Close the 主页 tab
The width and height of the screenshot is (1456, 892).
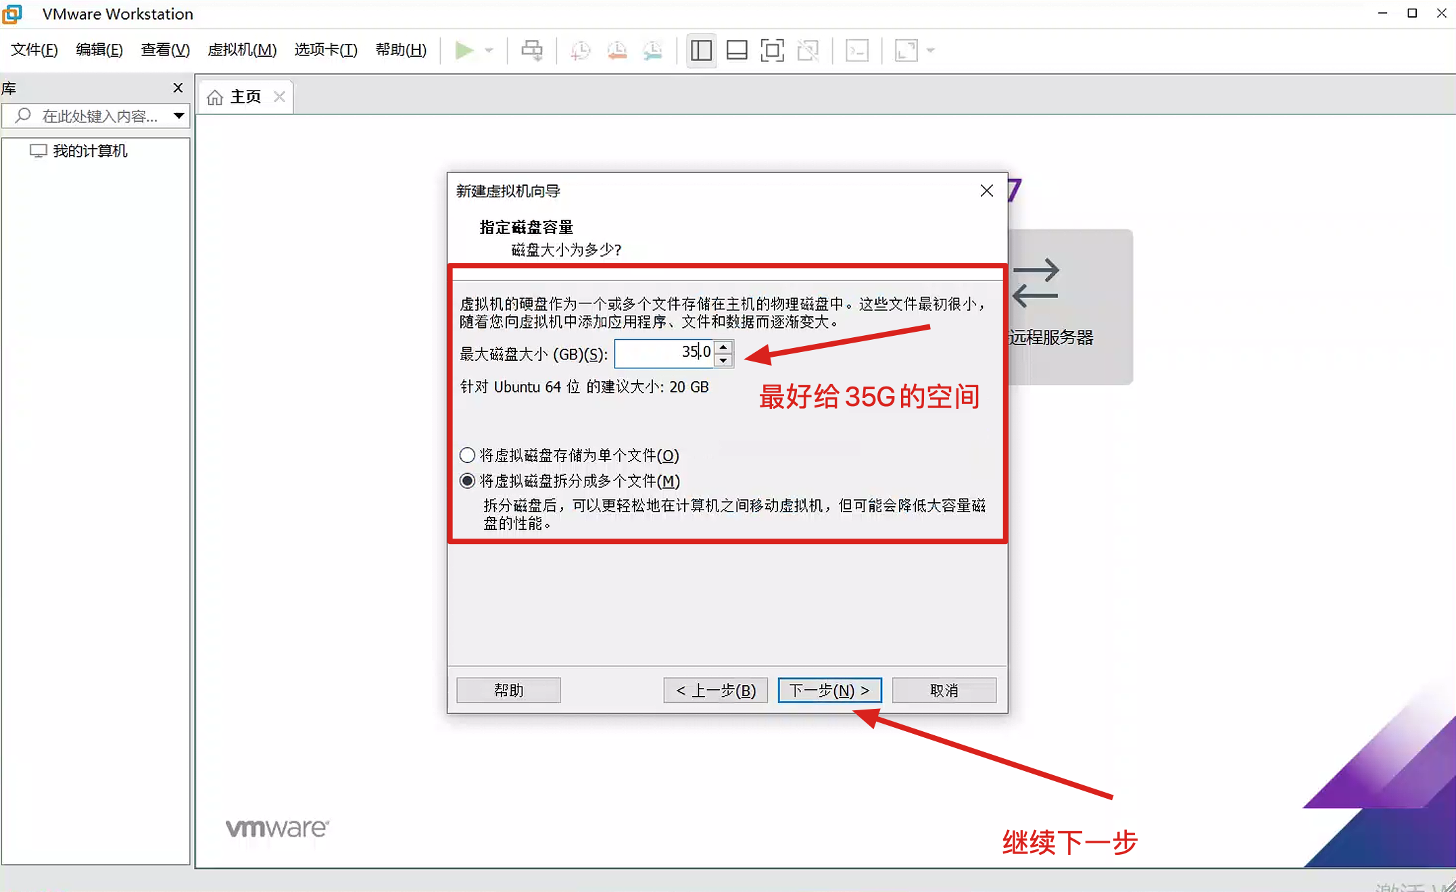(279, 97)
